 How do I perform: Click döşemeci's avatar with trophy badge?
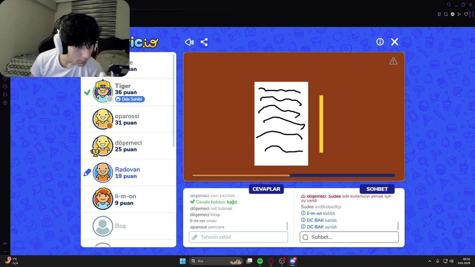coord(103,145)
